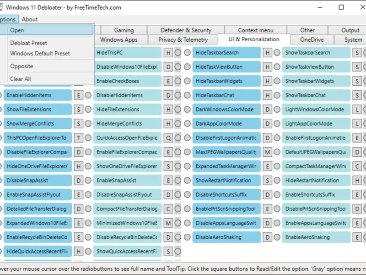Click the E button beside EnableHiddenItems

click(78, 95)
